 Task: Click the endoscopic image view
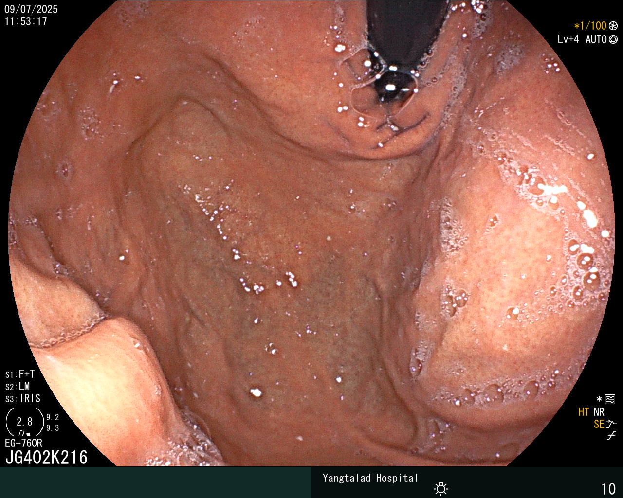[311, 233]
